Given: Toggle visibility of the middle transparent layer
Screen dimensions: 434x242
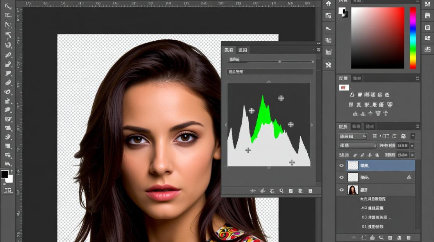Looking at the screenshot, I should 341,177.
